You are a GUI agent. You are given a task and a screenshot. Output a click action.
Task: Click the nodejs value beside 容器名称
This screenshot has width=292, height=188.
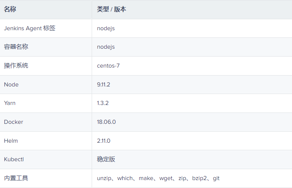tap(106, 47)
